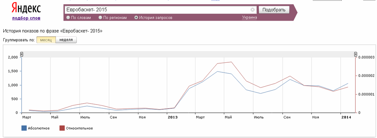377x138 pixels.
Task: Click the История показов по фразе heading
Action: [52, 31]
